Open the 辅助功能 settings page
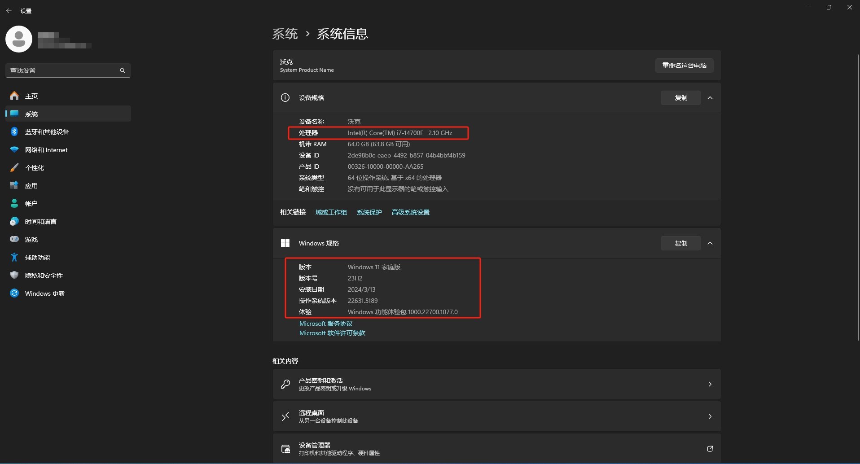 pyautogui.click(x=36, y=257)
